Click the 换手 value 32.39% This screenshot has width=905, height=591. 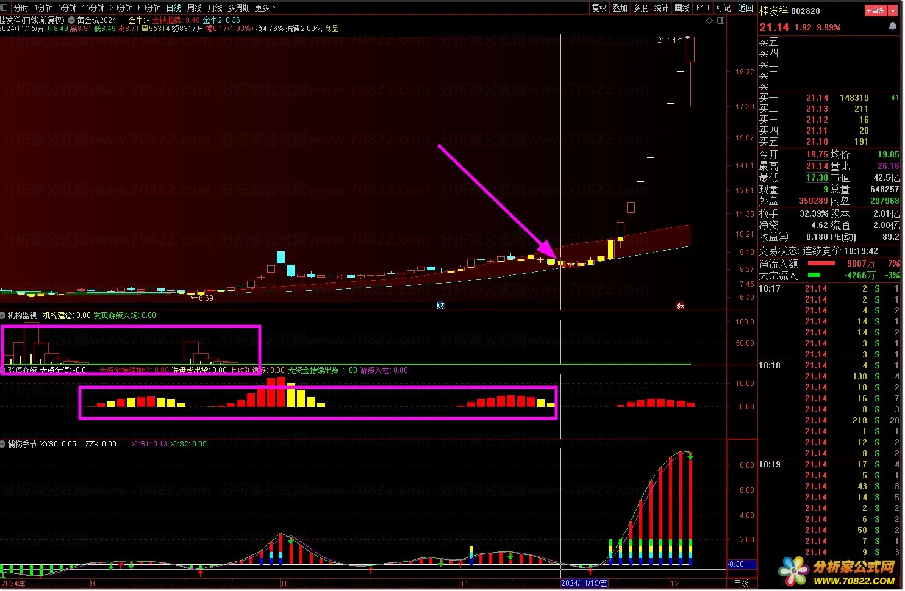click(x=814, y=213)
